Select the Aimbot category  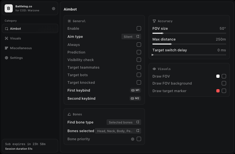(30, 28)
